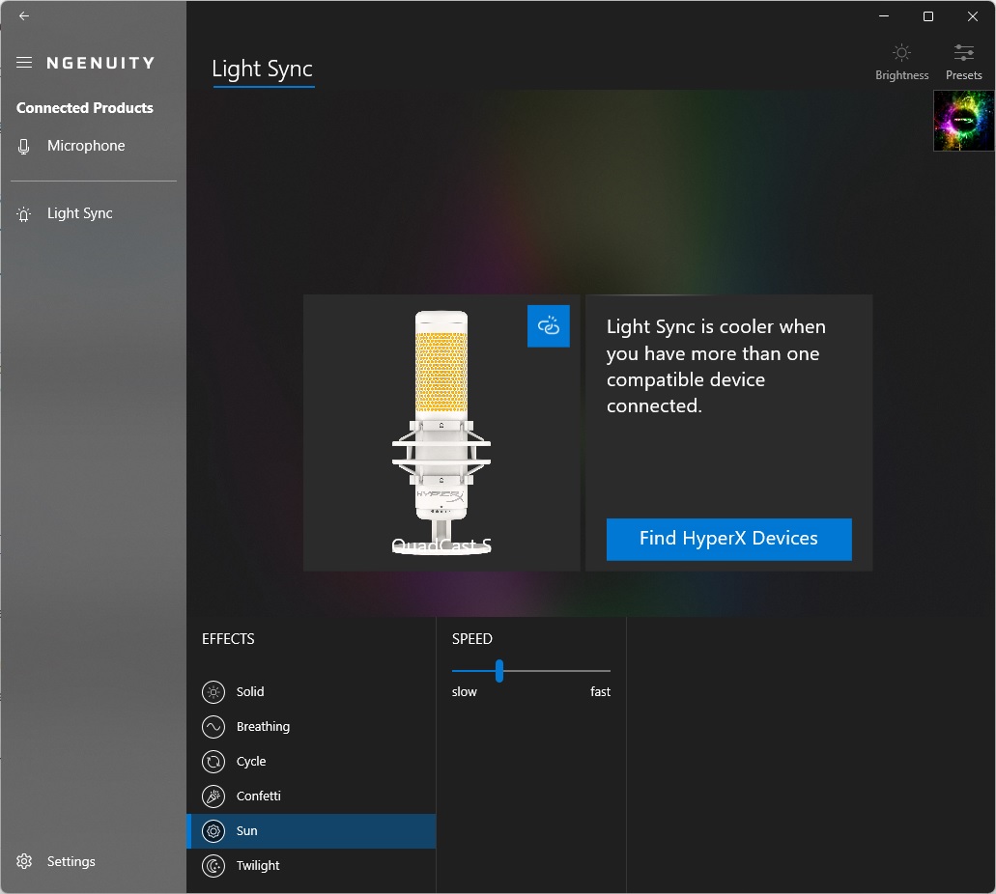Click the 'slow' speed label
Image resolution: width=996 pixels, height=894 pixels.
pos(465,691)
